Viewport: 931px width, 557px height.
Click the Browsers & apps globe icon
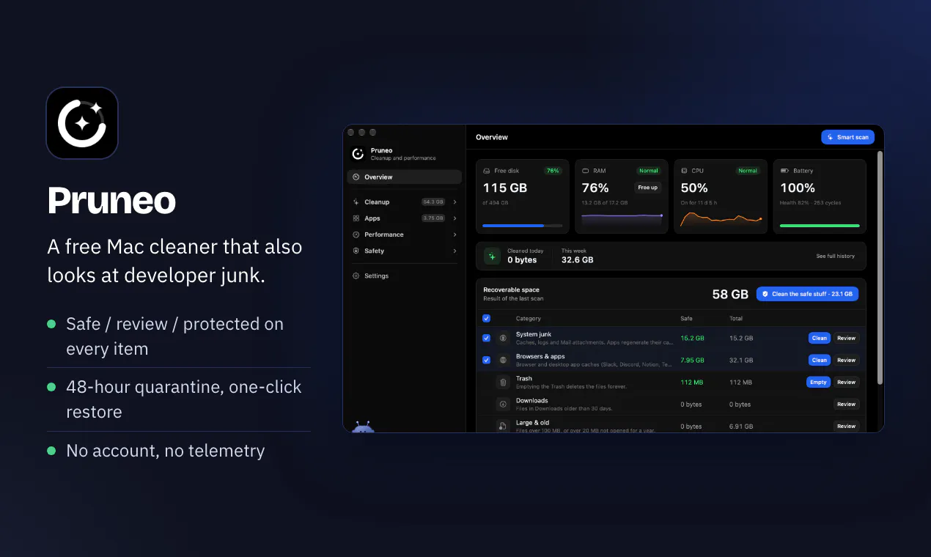(503, 361)
